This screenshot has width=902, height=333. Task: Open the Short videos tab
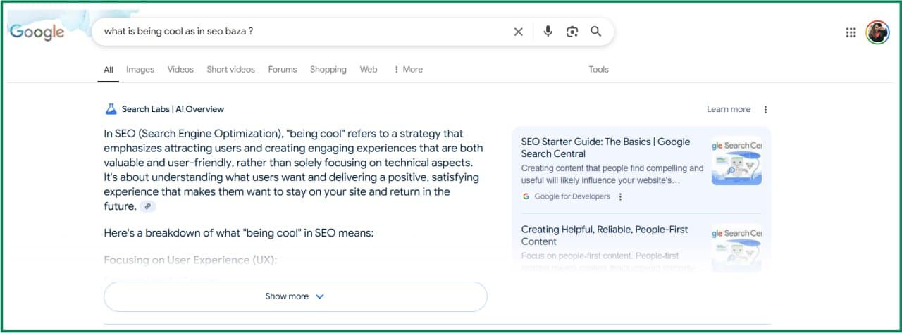pyautogui.click(x=230, y=69)
